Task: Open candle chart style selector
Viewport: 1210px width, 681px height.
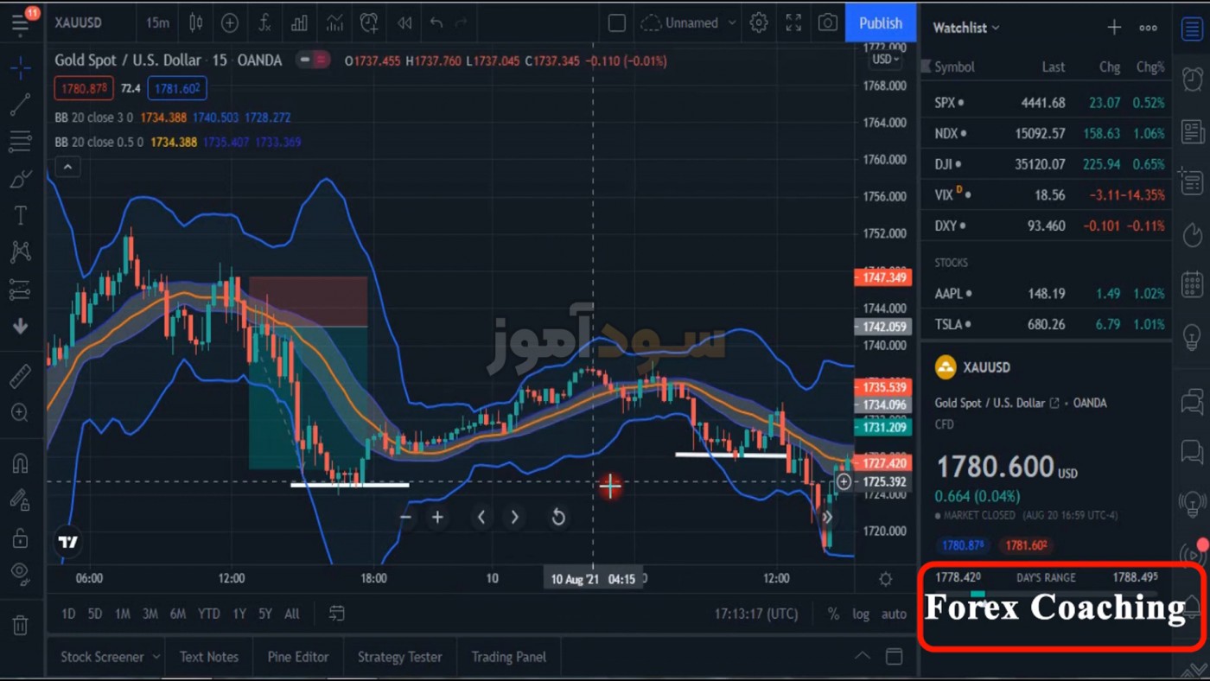Action: [x=196, y=23]
